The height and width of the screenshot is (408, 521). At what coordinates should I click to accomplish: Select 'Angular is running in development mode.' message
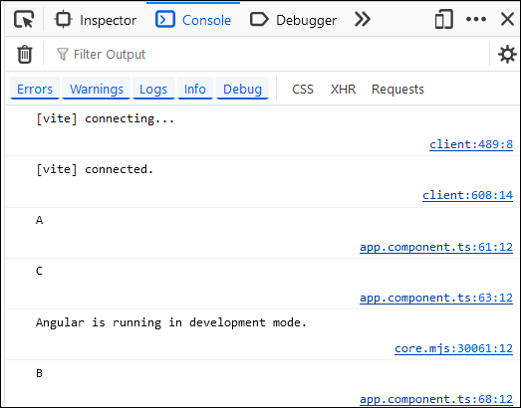click(171, 322)
